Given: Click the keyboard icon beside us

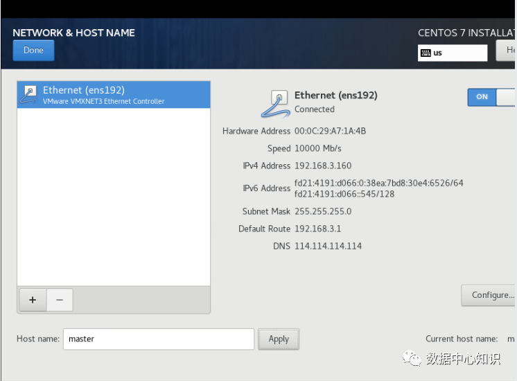Looking at the screenshot, I should [426, 53].
